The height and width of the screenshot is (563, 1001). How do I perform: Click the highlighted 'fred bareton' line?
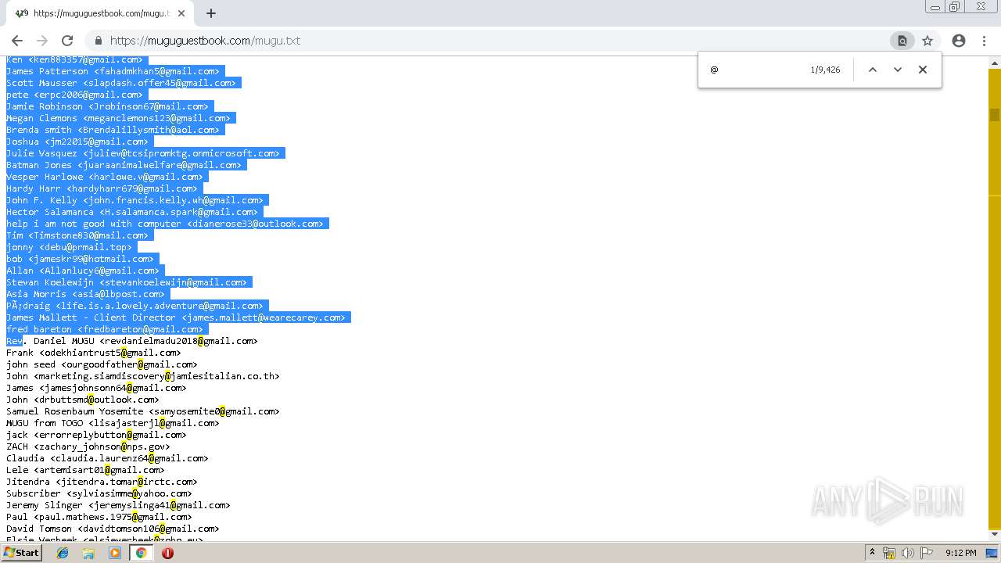107,329
